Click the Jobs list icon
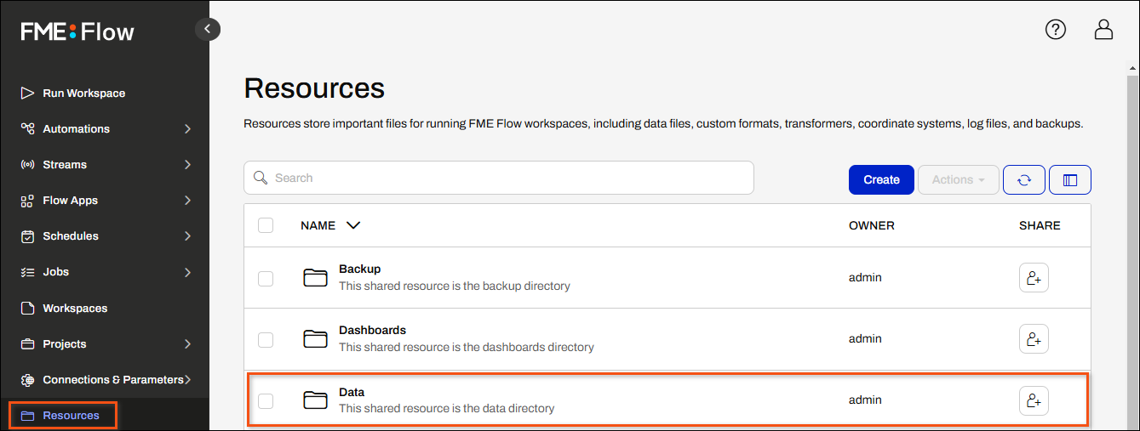 27,272
